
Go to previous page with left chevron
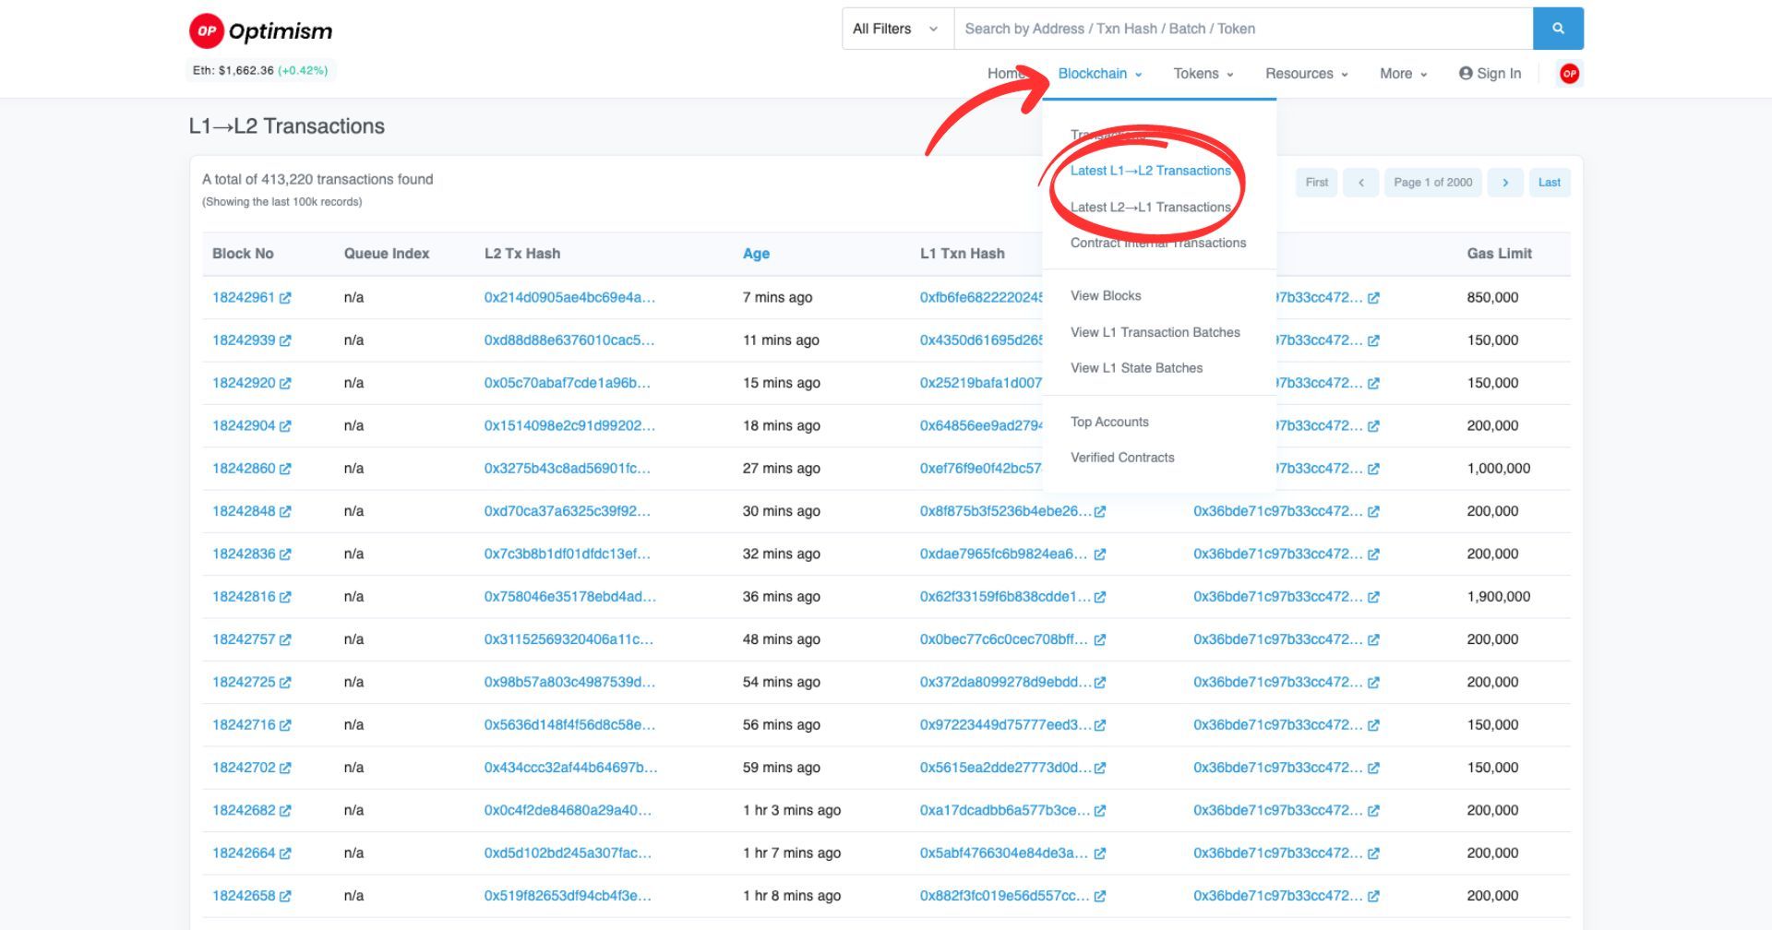point(1361,183)
